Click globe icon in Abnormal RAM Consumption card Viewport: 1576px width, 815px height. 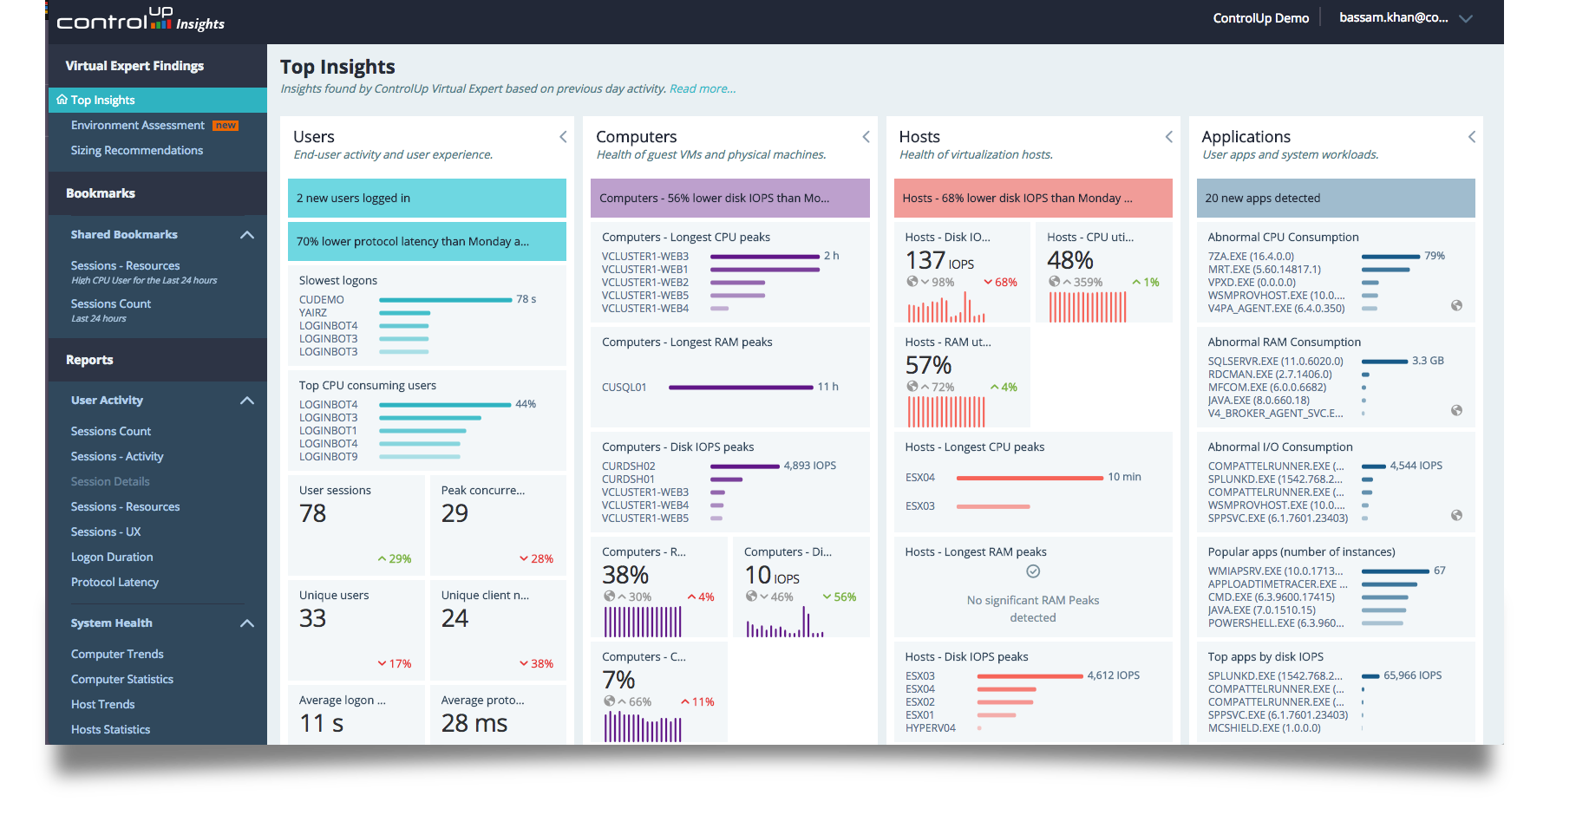pos(1456,410)
